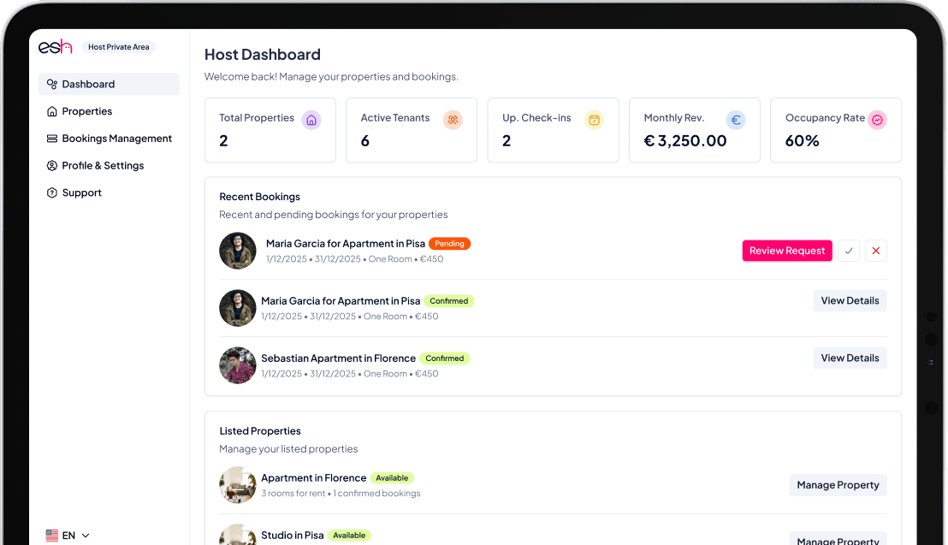The image size is (948, 545).
Task: Open Bookings Management section
Action: [116, 139]
